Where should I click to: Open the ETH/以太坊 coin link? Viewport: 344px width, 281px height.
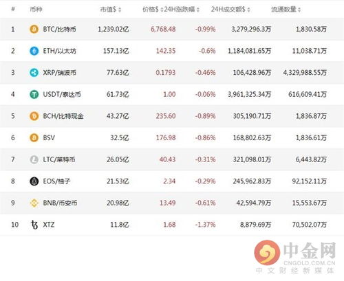point(59,51)
